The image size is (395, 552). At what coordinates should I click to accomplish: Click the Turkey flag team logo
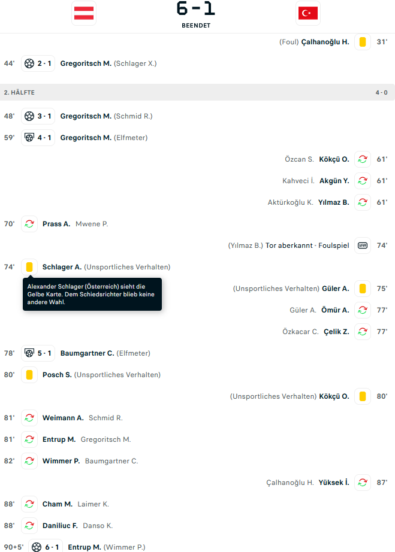[308, 13]
